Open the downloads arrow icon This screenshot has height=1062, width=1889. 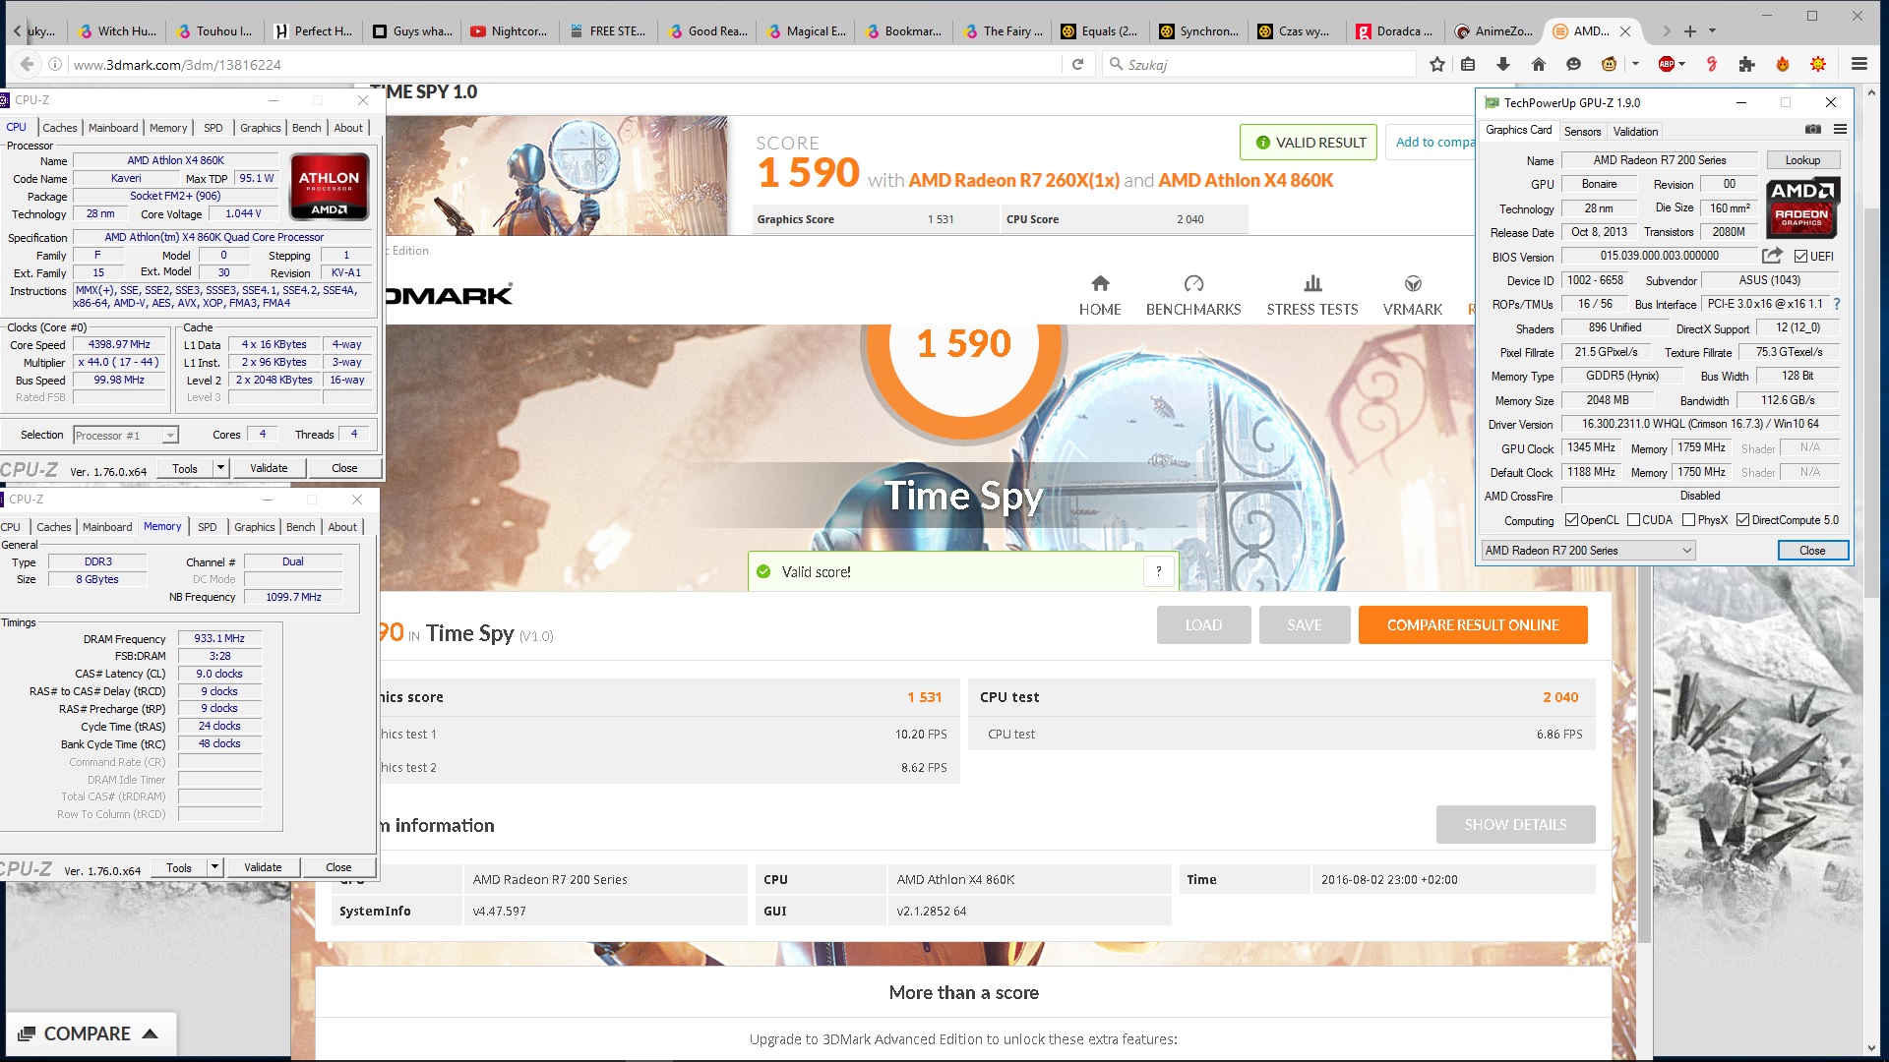[1503, 64]
